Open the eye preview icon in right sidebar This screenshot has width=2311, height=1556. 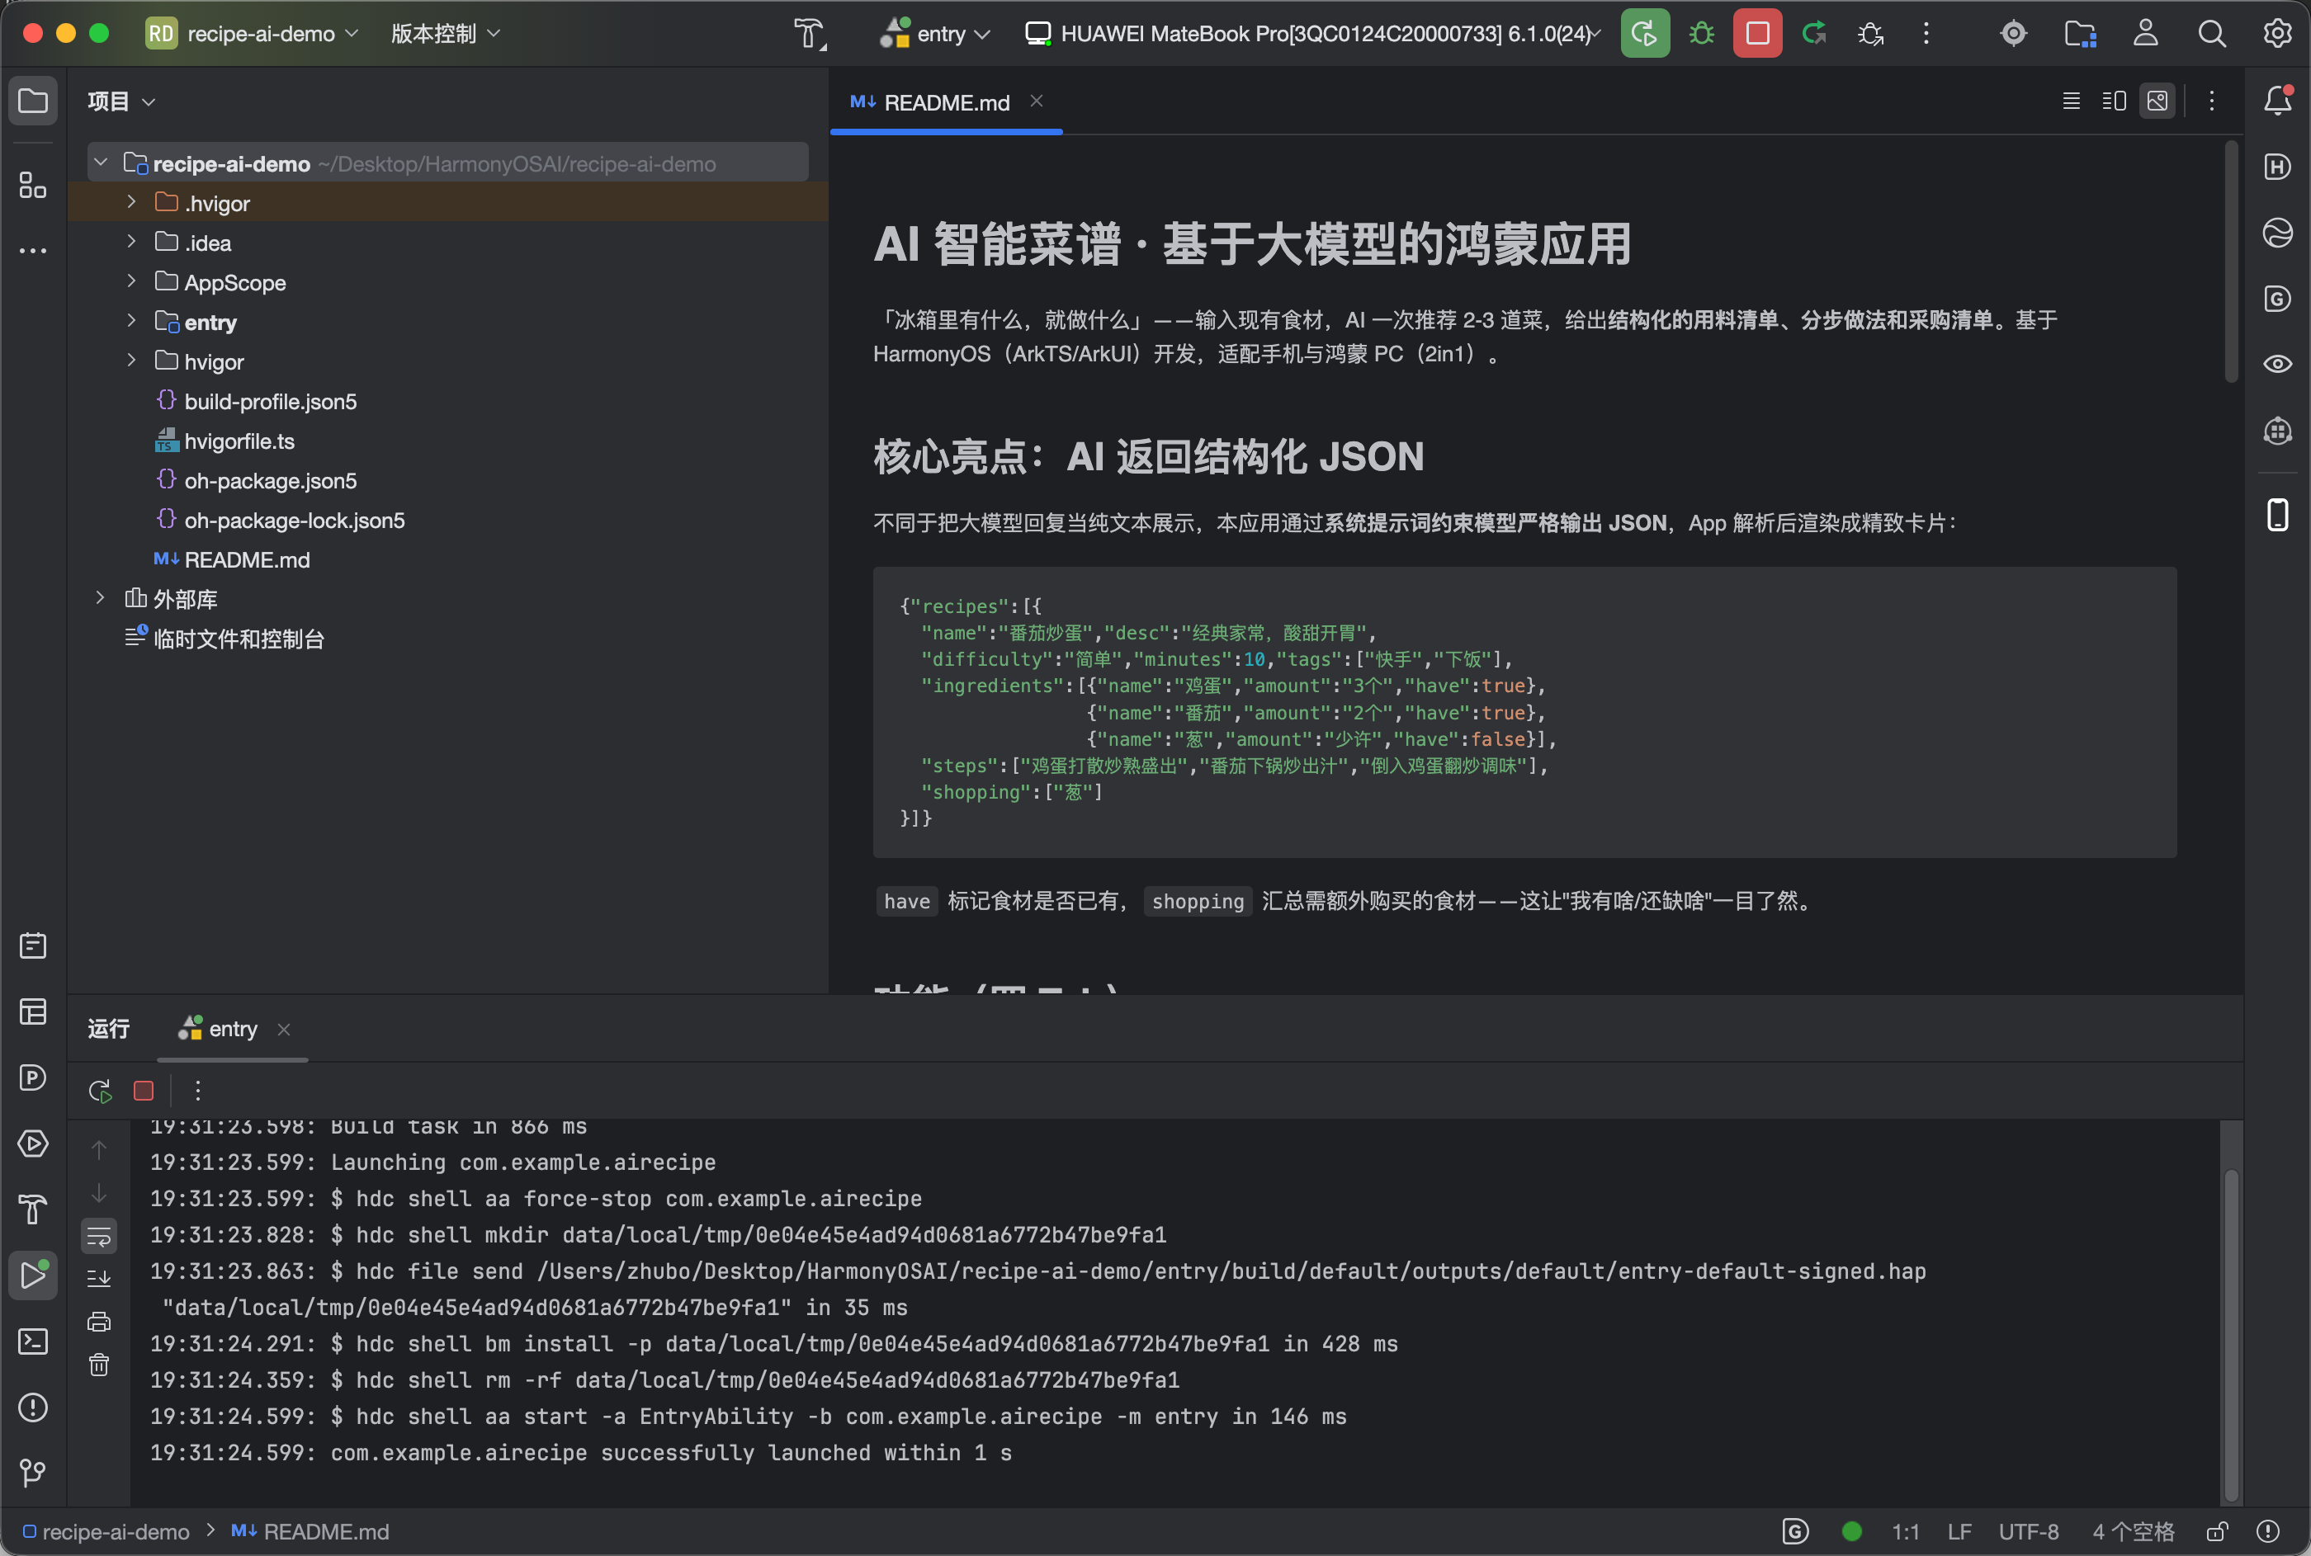2277,364
